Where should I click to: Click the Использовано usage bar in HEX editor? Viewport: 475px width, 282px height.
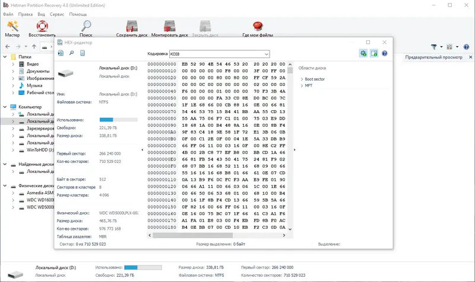(118, 120)
